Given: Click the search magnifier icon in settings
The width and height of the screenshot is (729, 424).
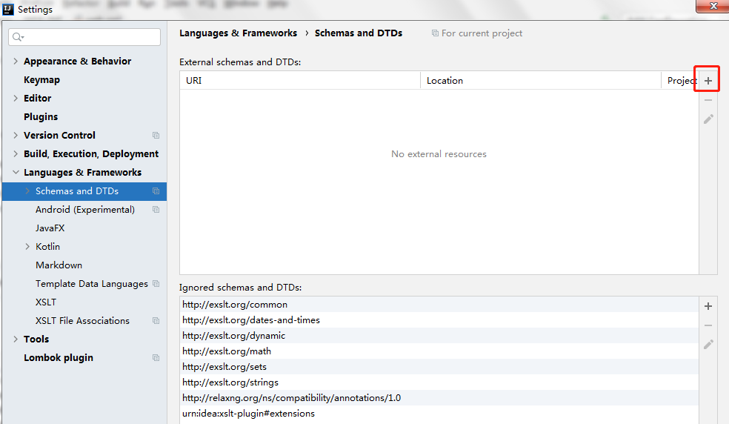Looking at the screenshot, I should click(x=18, y=37).
